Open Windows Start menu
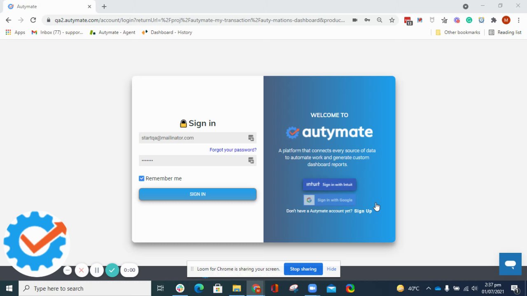Screen dimensions: 527x296 pyautogui.click(x=9, y=289)
